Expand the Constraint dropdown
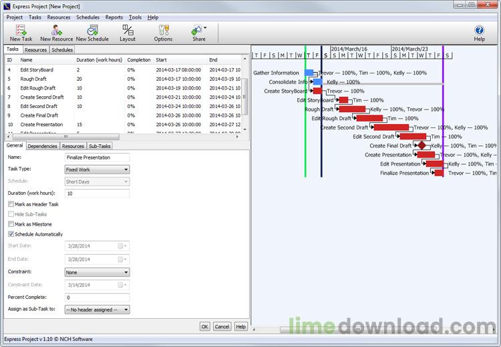This screenshot has height=347, width=501. click(x=97, y=272)
